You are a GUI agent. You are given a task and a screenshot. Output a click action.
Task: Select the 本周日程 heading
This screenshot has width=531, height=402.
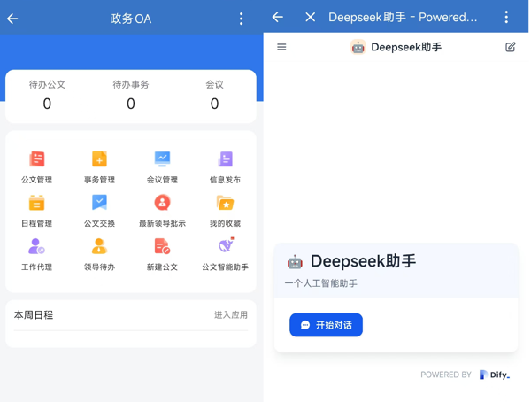34,315
